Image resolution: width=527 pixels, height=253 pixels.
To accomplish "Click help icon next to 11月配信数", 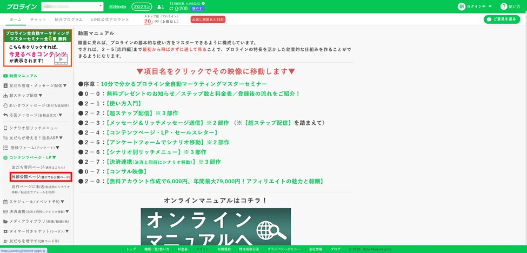I will coord(202,3).
